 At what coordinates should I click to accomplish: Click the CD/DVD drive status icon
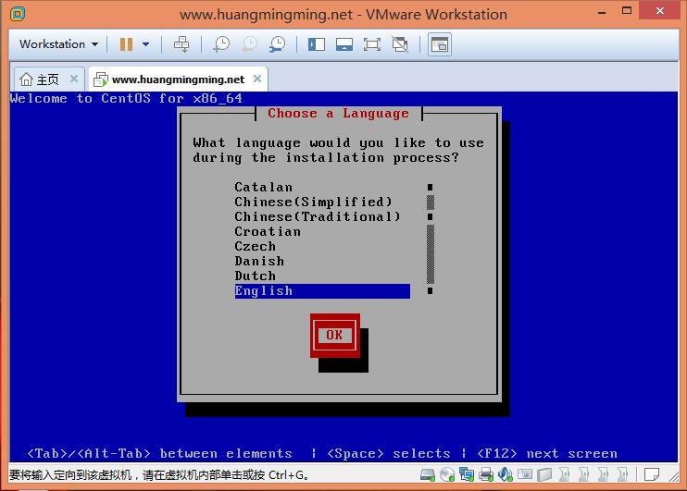pyautogui.click(x=447, y=474)
